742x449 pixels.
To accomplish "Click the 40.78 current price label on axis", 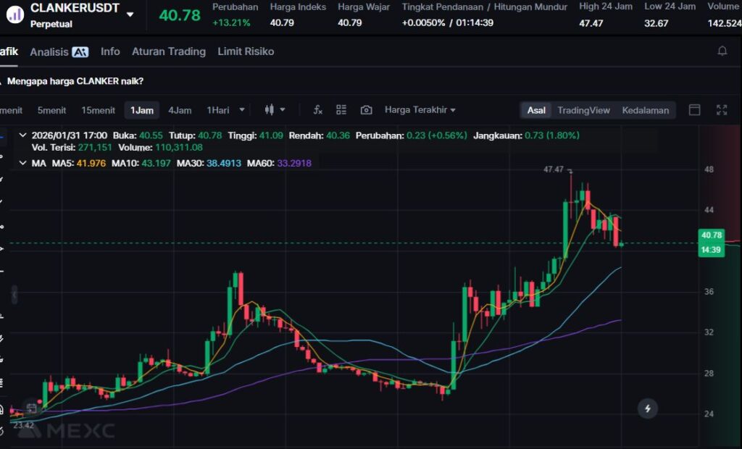I will click(x=711, y=235).
